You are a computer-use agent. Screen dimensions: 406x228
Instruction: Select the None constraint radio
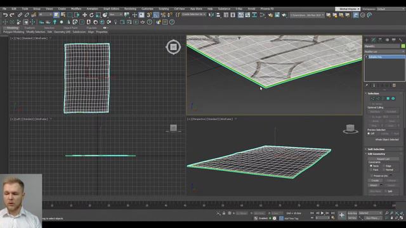371,166
